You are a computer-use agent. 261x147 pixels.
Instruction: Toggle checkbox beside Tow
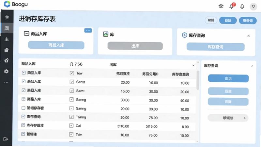point(71,134)
